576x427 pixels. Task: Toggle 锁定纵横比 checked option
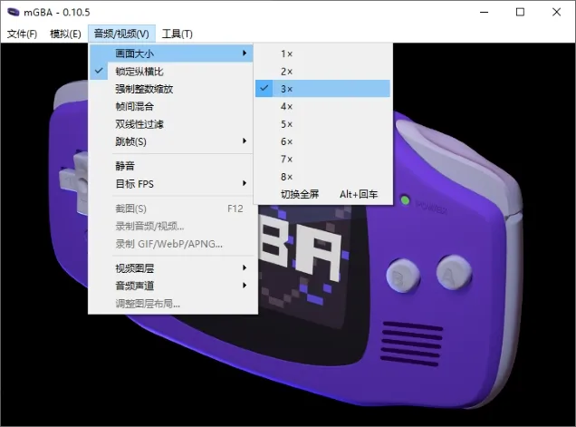139,71
